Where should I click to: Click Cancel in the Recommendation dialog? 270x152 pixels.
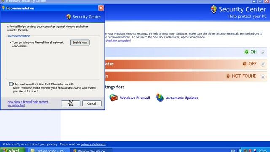92,103
